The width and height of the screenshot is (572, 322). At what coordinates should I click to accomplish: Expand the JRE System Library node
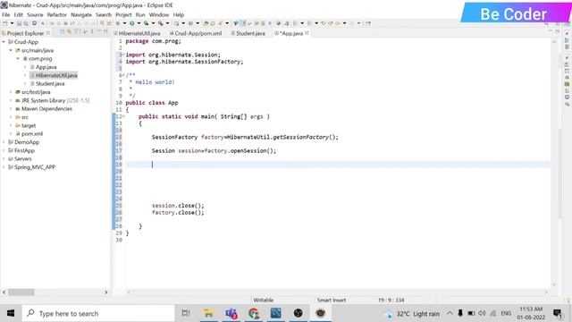click(x=11, y=100)
